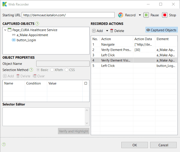Click the help icon beside Captured Objects
Viewport: 180px width, 152px height.
(37, 24)
